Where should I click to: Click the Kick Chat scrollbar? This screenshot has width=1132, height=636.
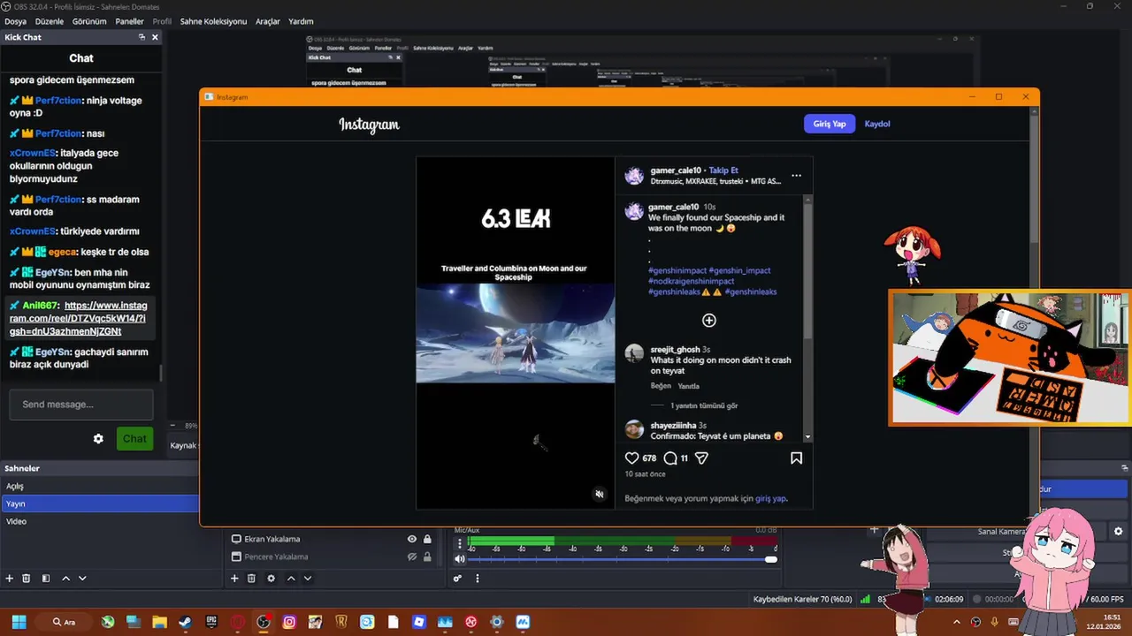[160, 374]
